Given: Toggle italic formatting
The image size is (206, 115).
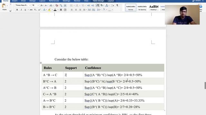Looking at the screenshot, I should click(21, 10).
